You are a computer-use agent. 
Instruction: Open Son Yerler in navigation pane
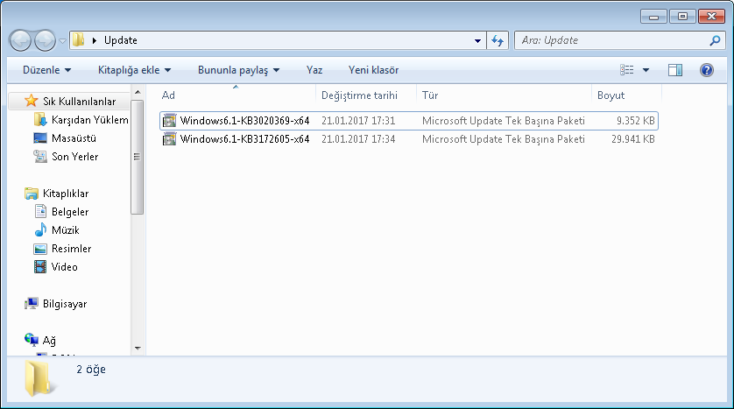(x=75, y=157)
